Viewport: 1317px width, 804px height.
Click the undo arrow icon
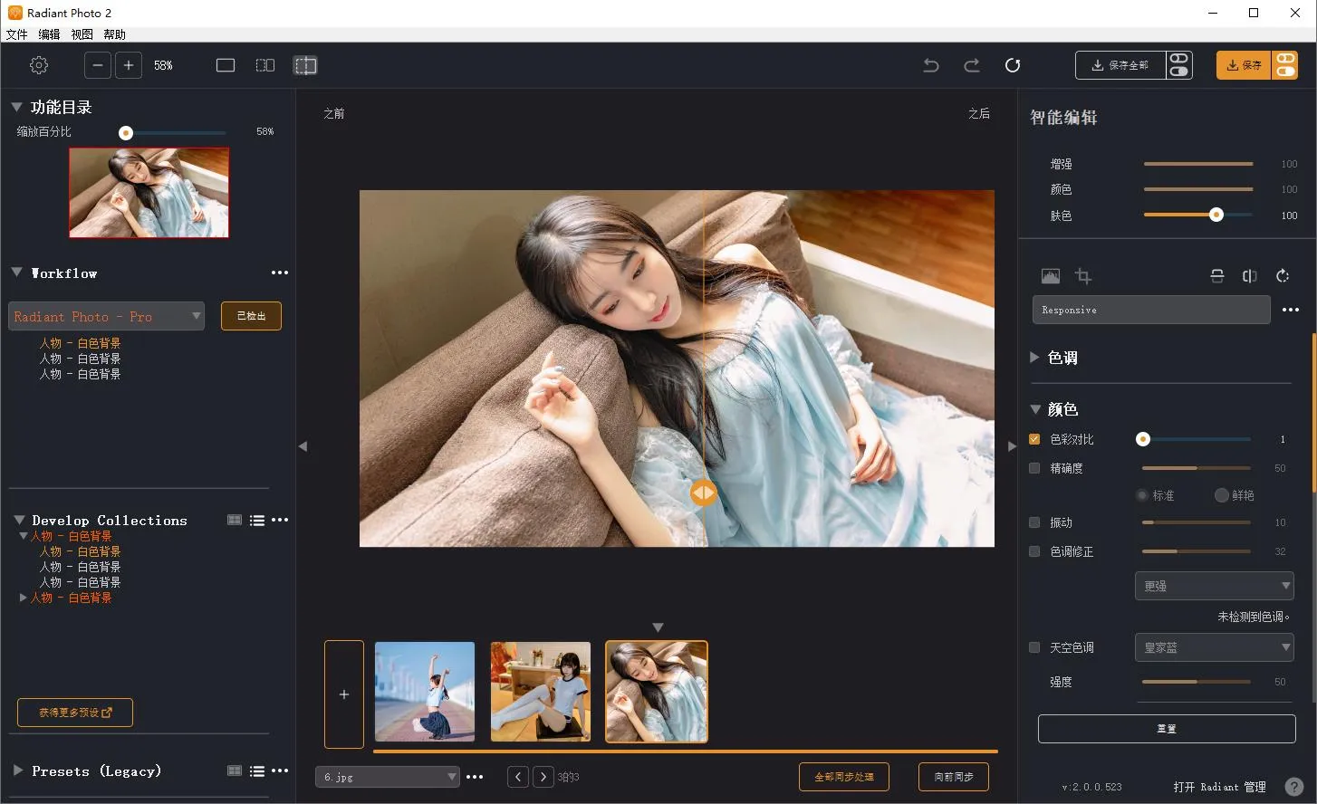coord(931,65)
